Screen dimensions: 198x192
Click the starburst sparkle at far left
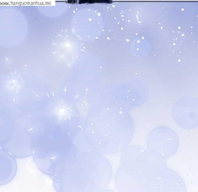click(x=13, y=82)
